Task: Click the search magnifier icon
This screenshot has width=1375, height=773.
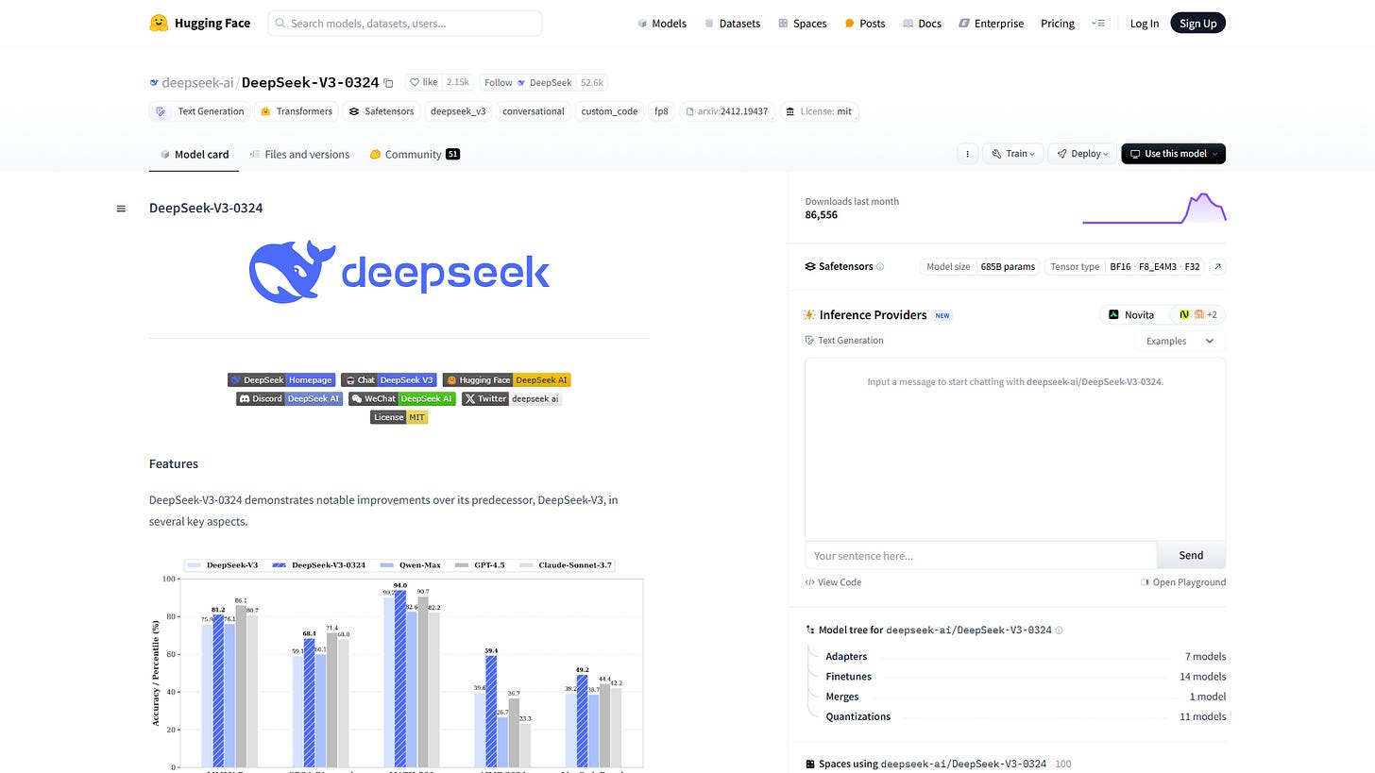Action: point(280,24)
